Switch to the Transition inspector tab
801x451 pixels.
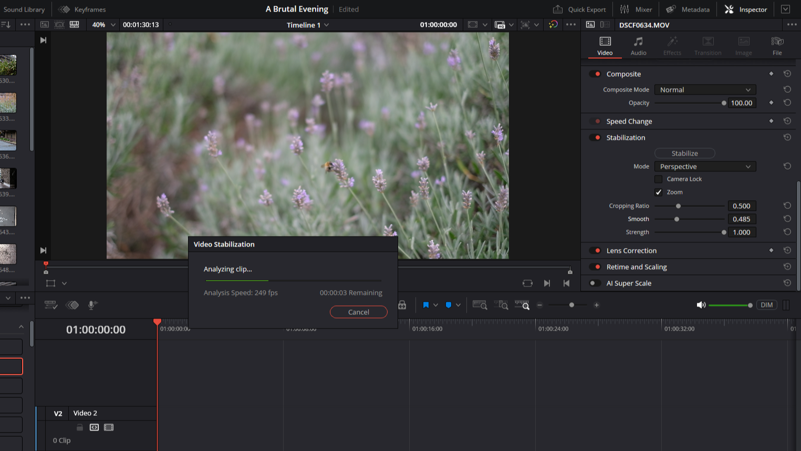point(708,46)
